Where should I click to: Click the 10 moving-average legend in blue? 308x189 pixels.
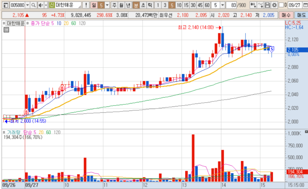point(59,23)
